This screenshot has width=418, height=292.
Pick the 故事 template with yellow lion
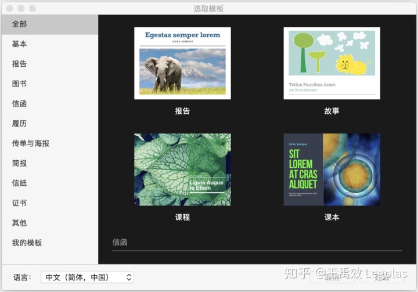[x=332, y=63]
